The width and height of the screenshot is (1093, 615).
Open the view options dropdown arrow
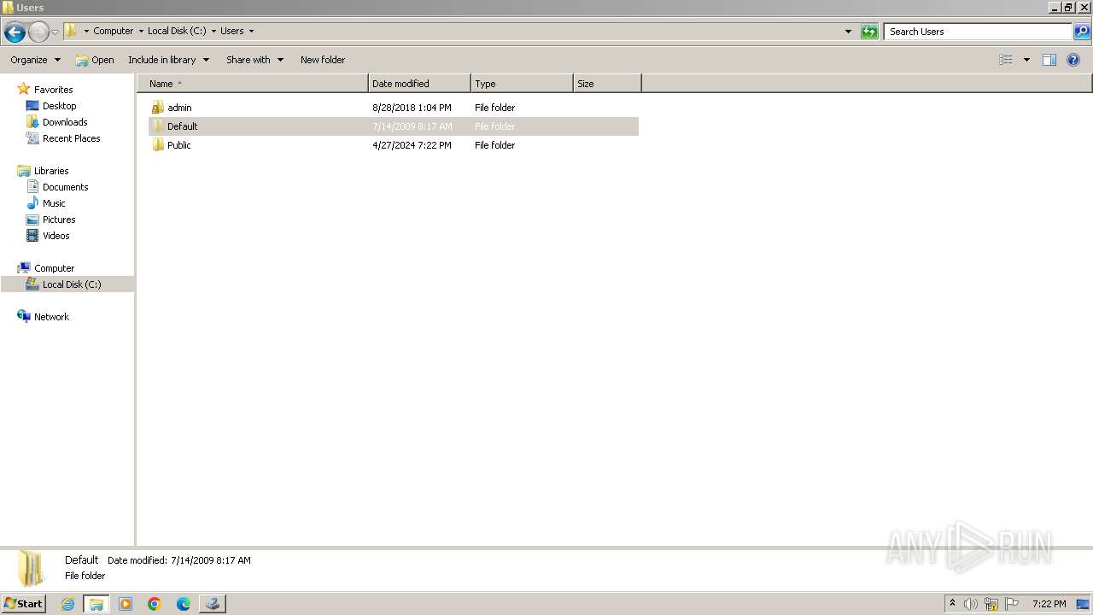tap(1026, 60)
